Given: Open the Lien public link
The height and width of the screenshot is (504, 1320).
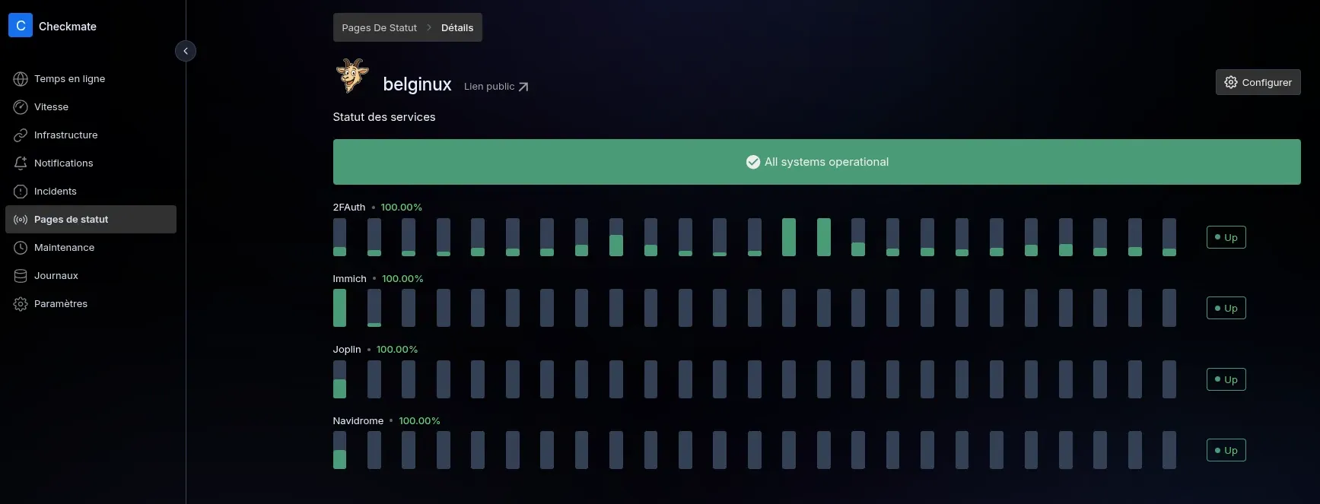Looking at the screenshot, I should (x=496, y=87).
